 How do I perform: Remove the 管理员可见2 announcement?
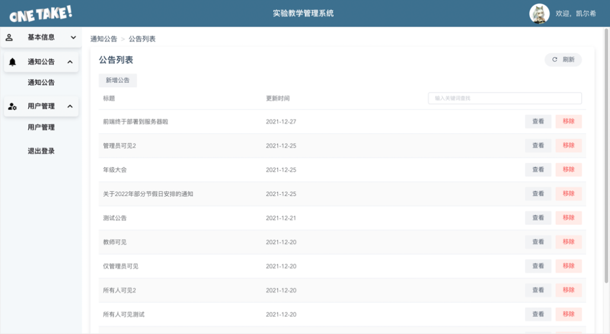pyautogui.click(x=569, y=146)
